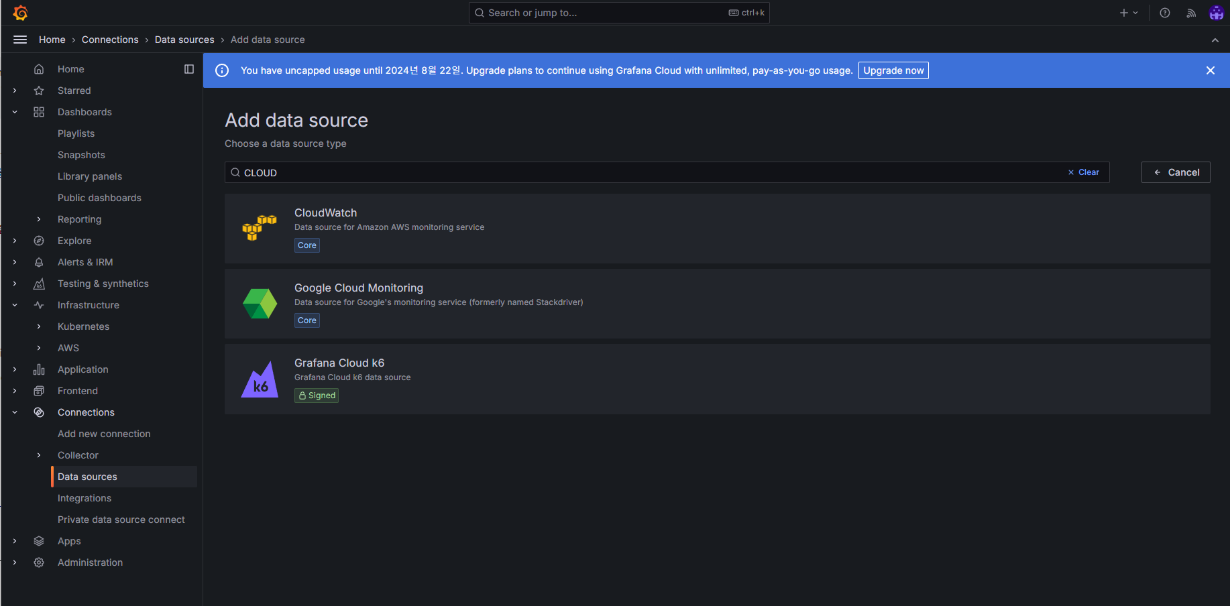Click the Administration gear icon
The width and height of the screenshot is (1230, 606).
39,562
